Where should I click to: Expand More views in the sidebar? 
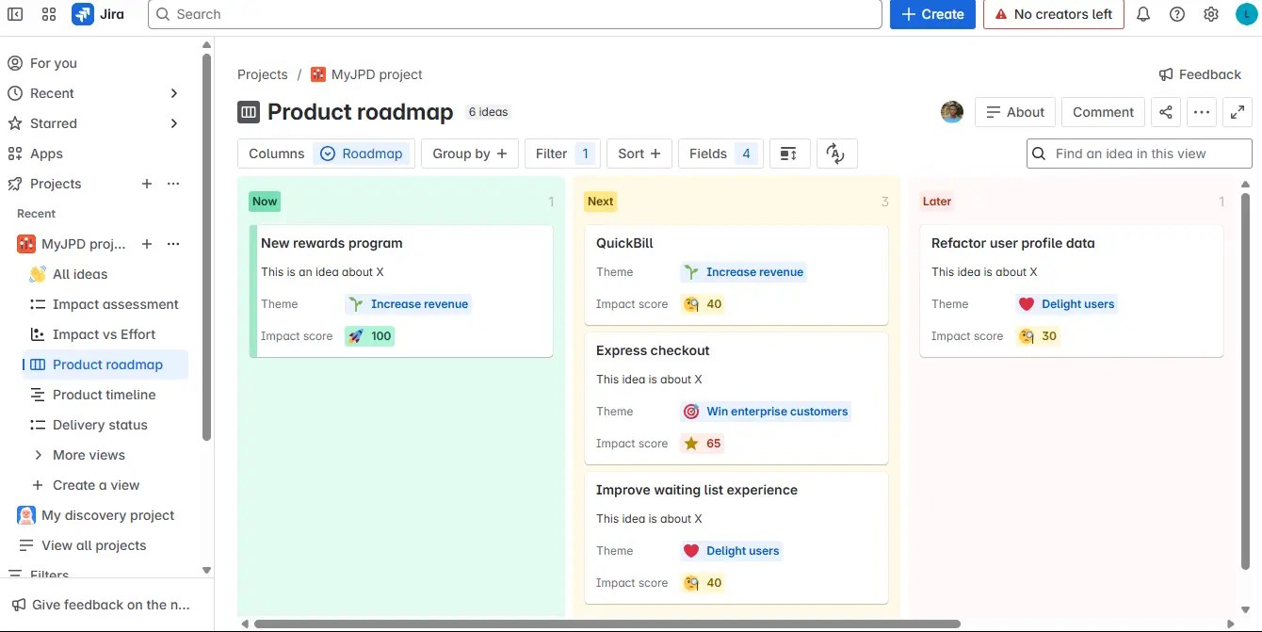point(89,455)
